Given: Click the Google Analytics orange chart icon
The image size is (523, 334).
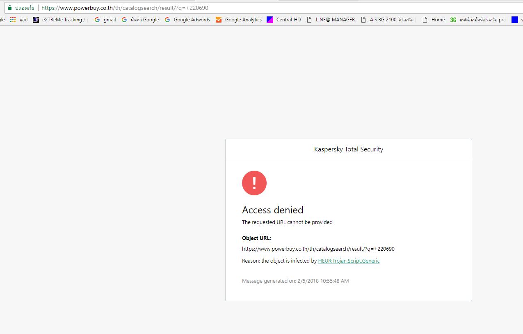Looking at the screenshot, I should click(219, 20).
